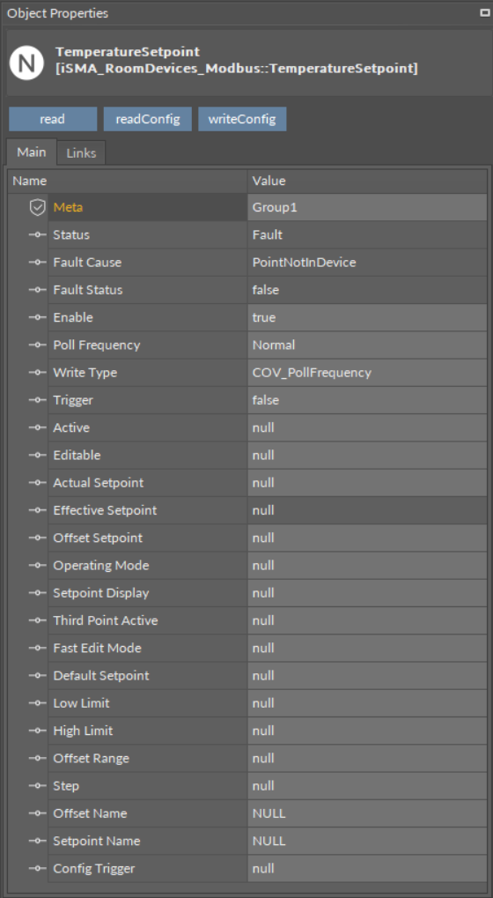The width and height of the screenshot is (493, 898).
Task: Click the slot icon beside Effective Setpoint
Action: [x=37, y=509]
